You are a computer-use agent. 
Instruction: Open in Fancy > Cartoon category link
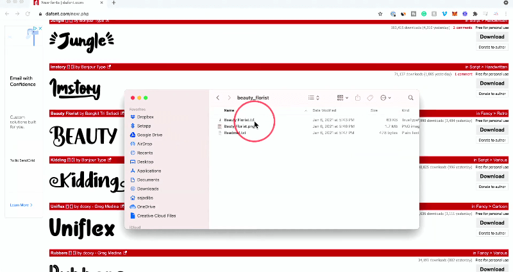tap(489, 207)
